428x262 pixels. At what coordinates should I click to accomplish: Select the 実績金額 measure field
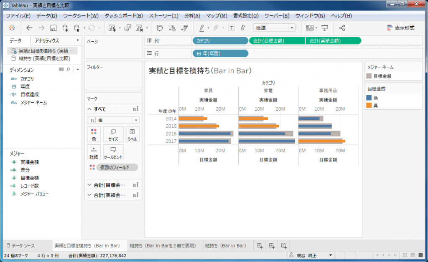(30, 162)
